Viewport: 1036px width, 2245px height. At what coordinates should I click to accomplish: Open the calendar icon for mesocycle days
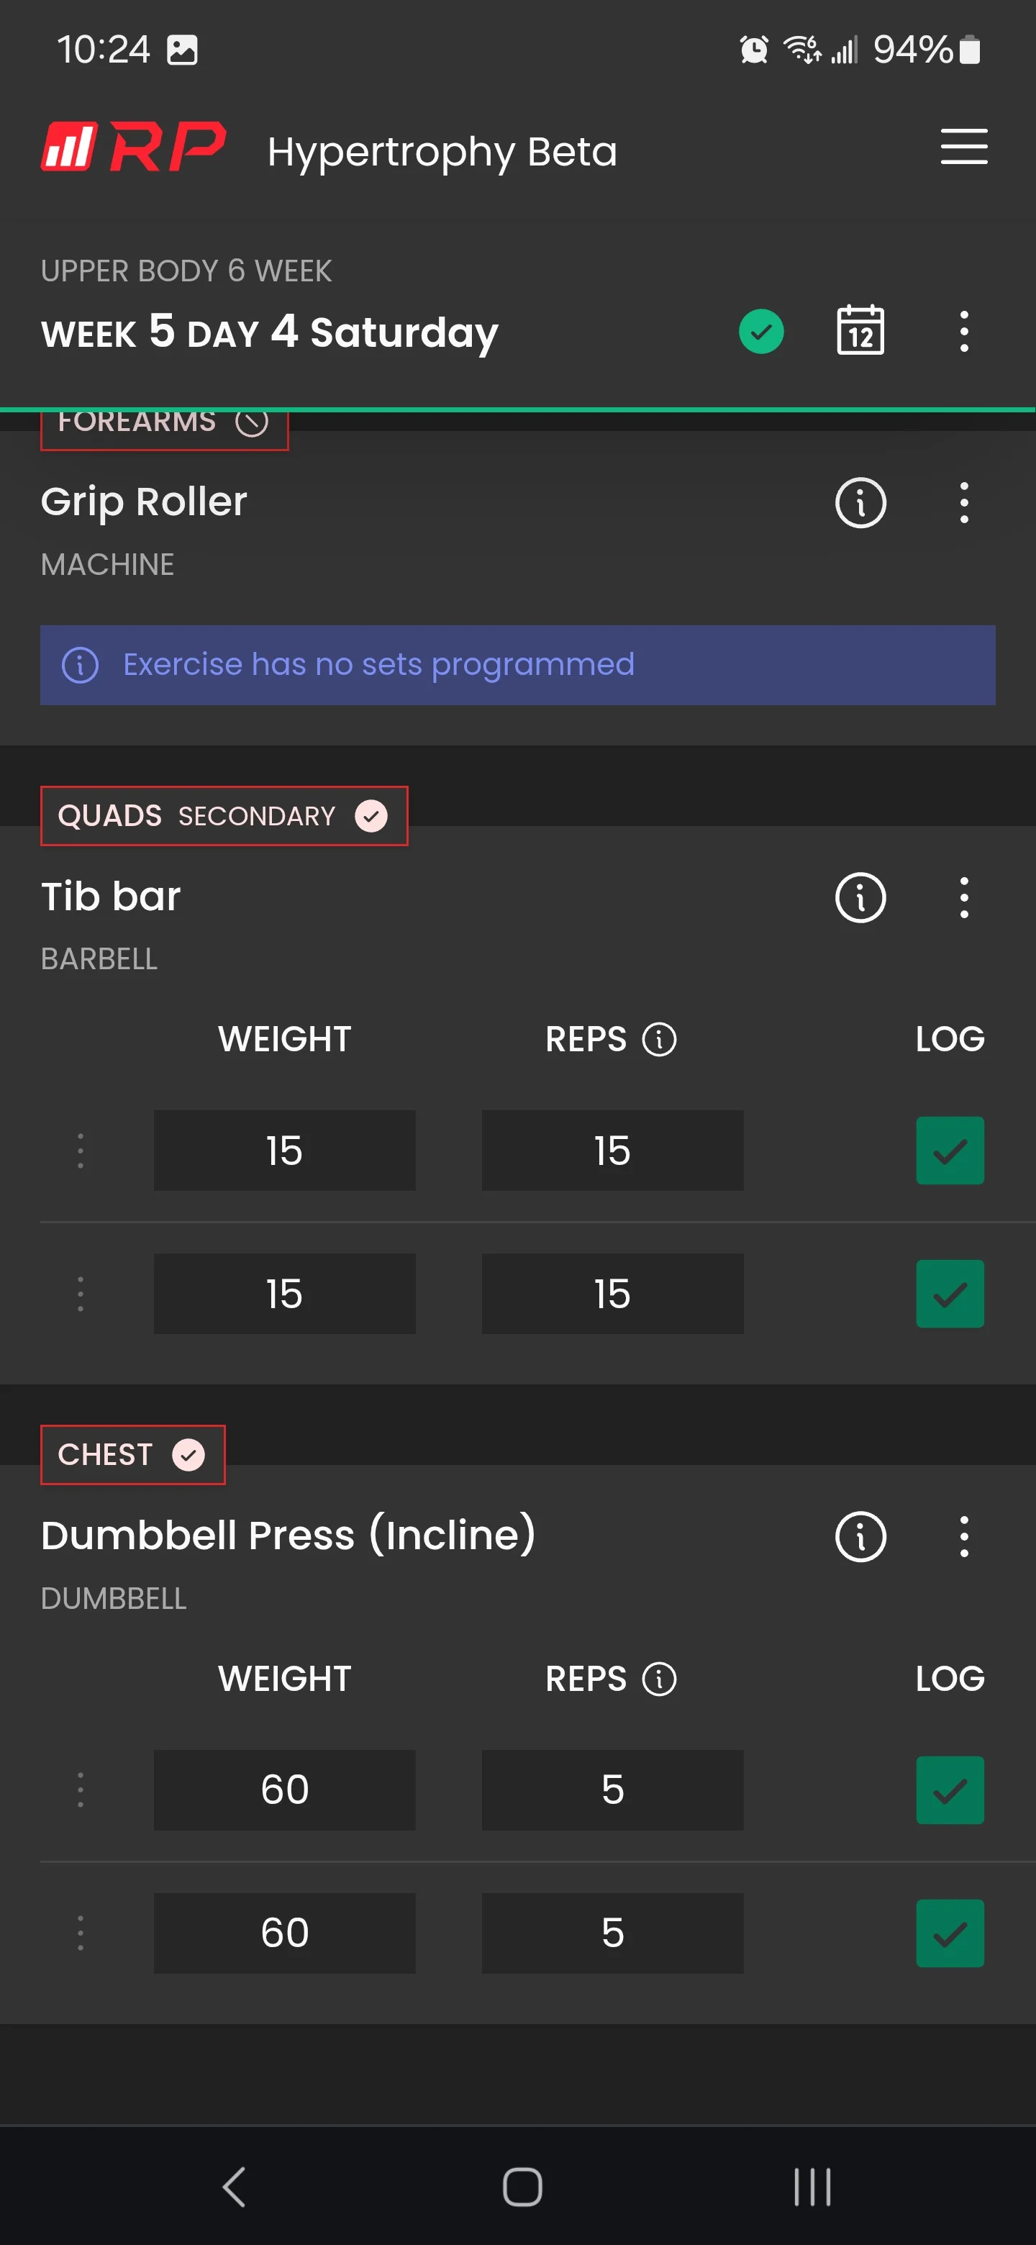860,330
